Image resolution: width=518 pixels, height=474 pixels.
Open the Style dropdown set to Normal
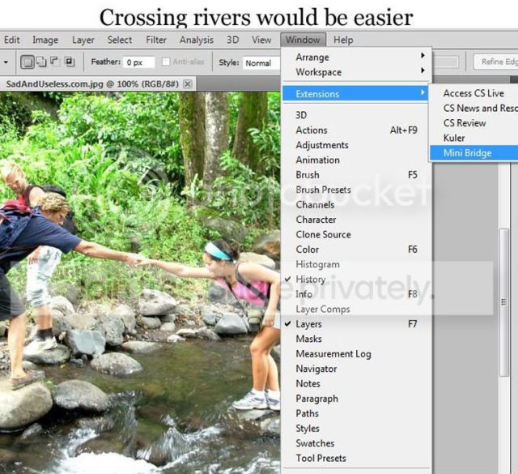261,63
